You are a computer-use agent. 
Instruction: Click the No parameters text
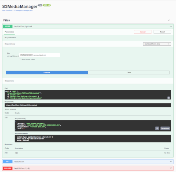(10, 38)
